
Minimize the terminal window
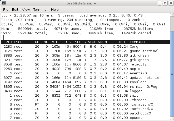coord(160,3)
